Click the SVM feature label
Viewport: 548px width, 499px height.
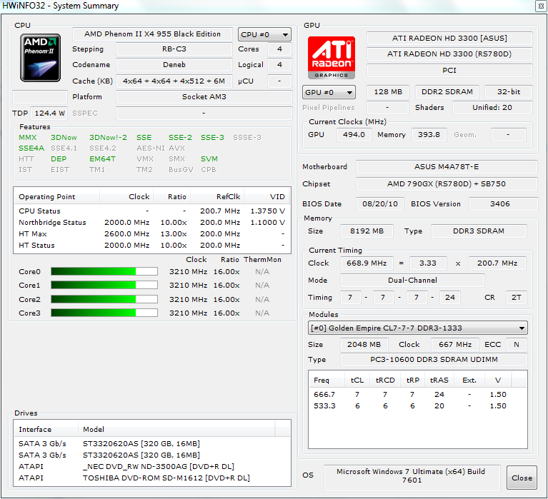click(209, 159)
